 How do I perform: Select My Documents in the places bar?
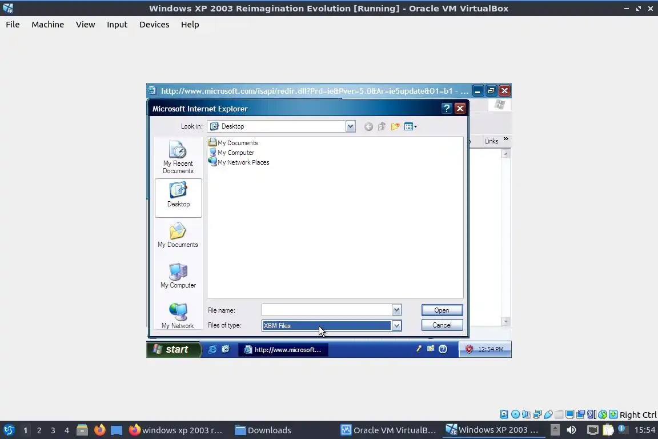click(178, 236)
